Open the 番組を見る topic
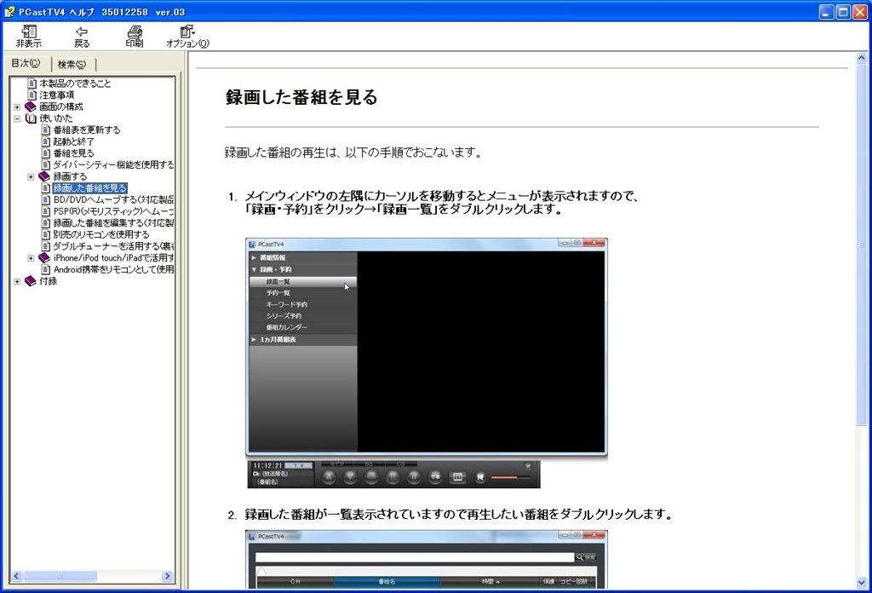This screenshot has width=872, height=593. [73, 153]
